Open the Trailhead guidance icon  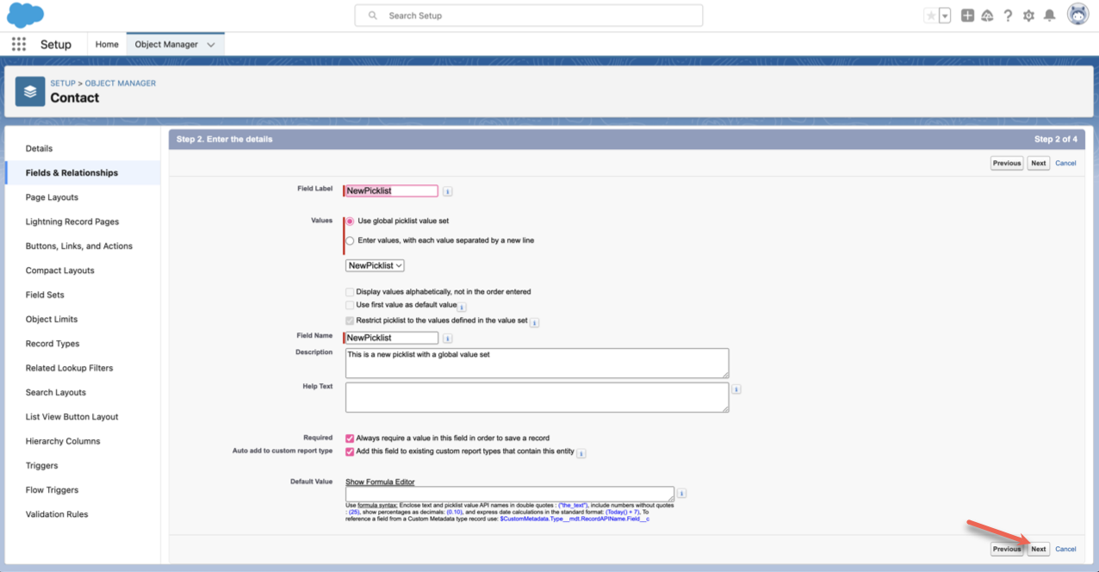point(987,16)
